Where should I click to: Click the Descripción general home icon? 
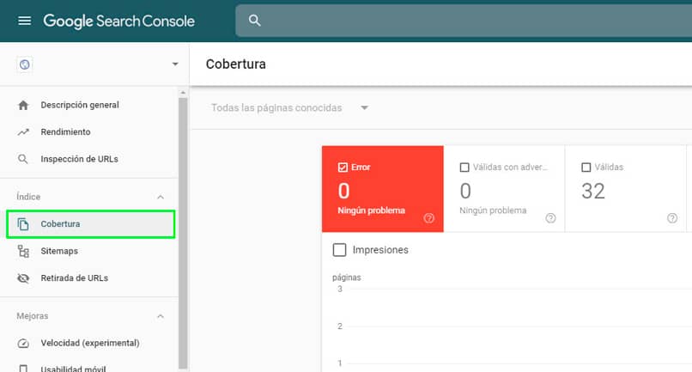pos(23,105)
